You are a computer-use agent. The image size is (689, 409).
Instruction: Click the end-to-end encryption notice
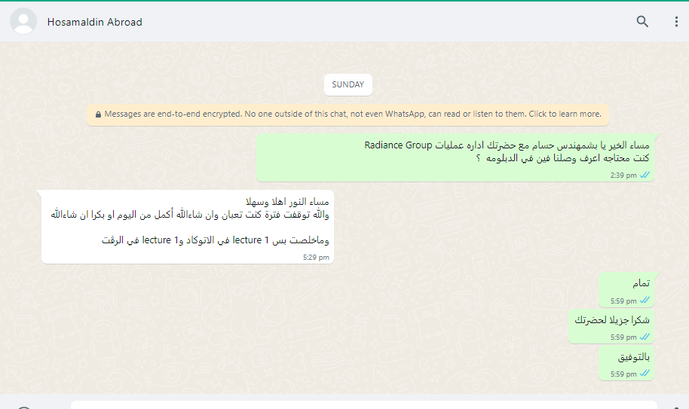click(x=348, y=114)
